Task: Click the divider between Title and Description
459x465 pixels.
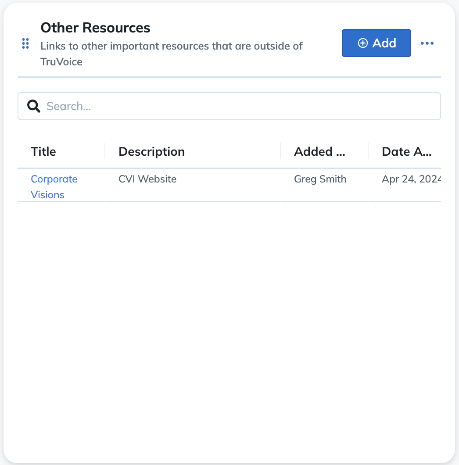Action: [x=105, y=151]
